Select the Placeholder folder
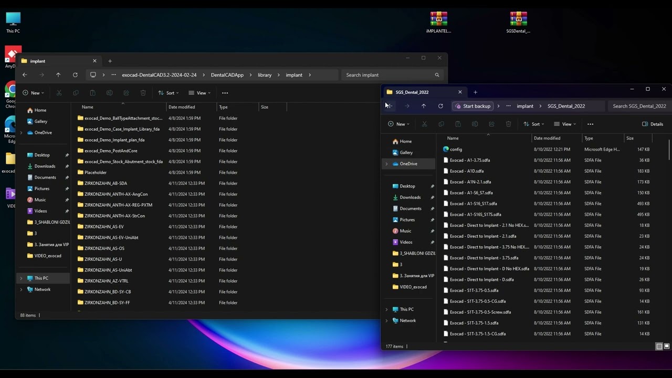Screen dimensions: 672x378 96,172
